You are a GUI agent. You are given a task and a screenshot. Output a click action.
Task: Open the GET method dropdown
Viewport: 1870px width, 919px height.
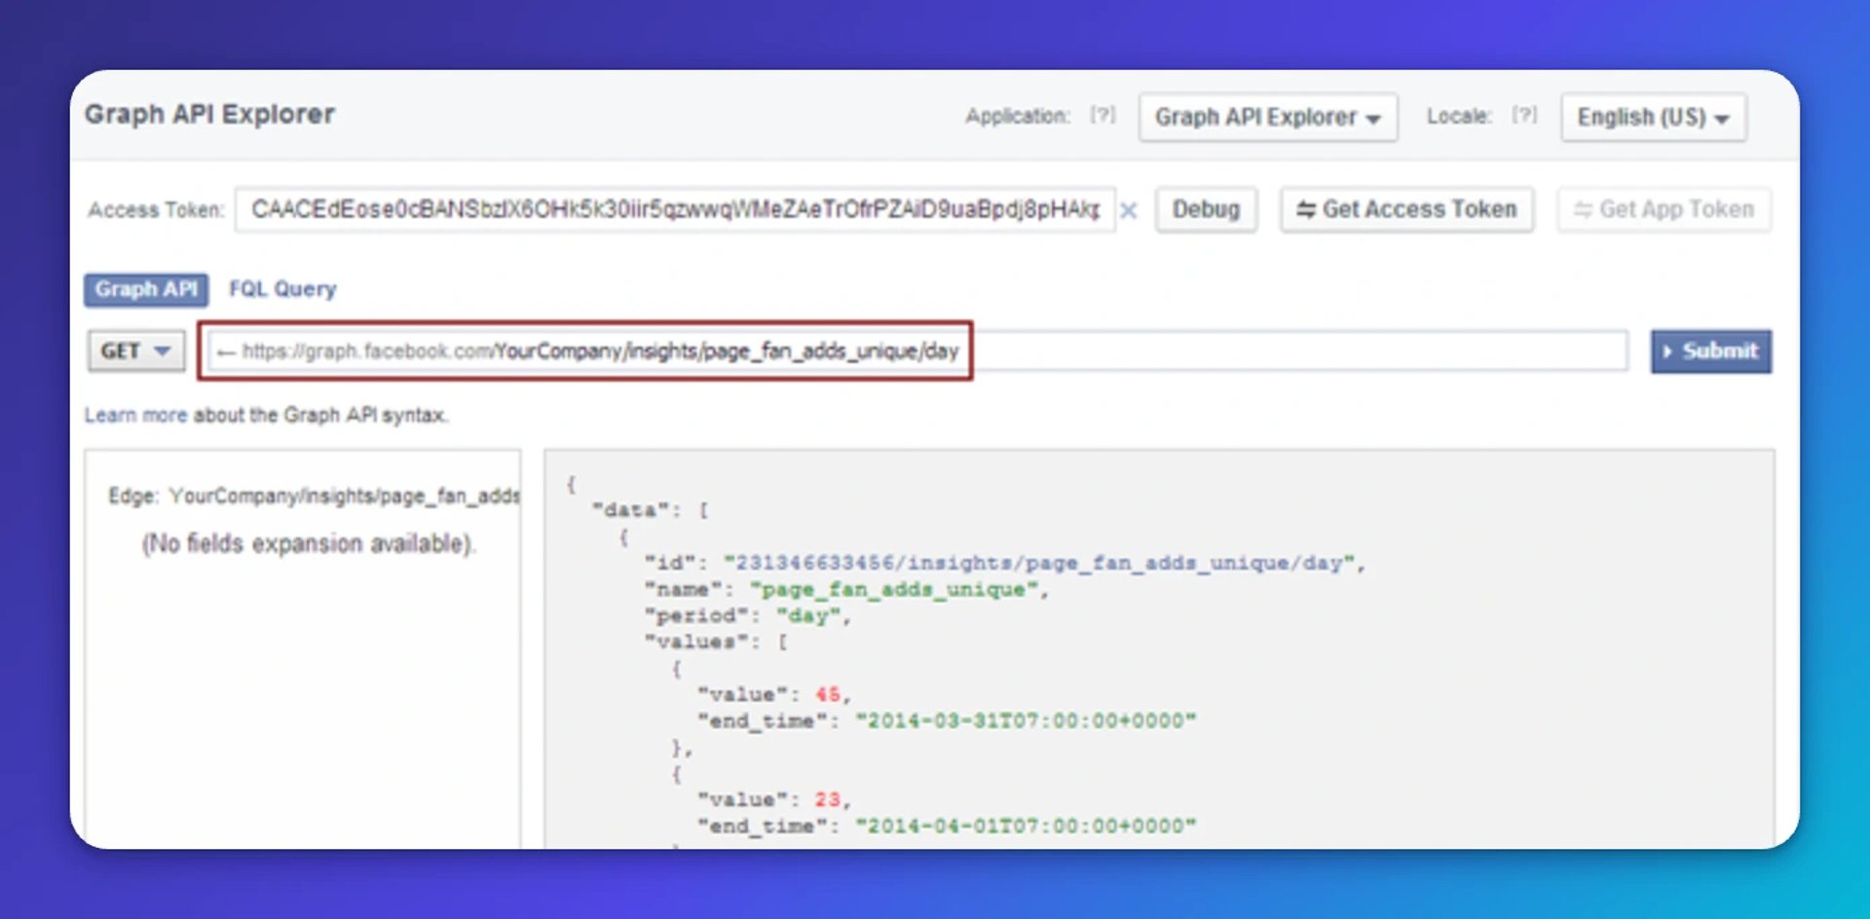point(135,350)
